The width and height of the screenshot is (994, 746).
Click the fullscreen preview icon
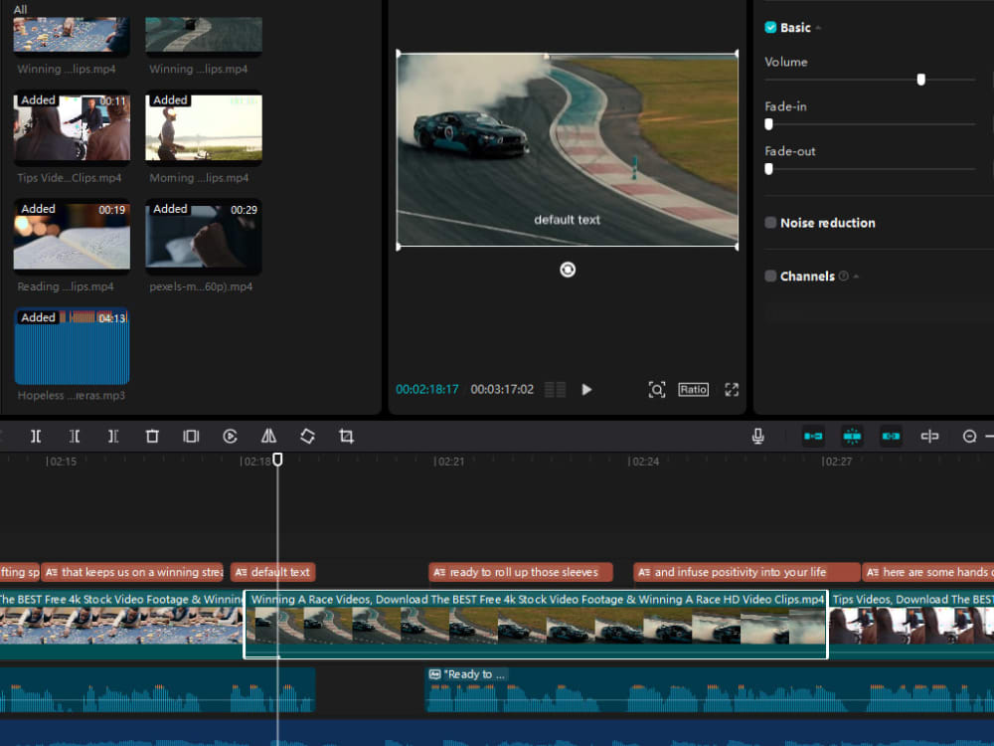(x=732, y=389)
